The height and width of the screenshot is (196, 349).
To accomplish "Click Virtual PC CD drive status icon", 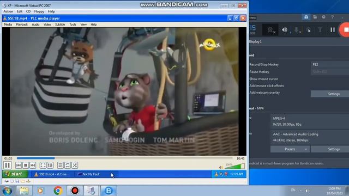I will pyautogui.click(x=12, y=181).
